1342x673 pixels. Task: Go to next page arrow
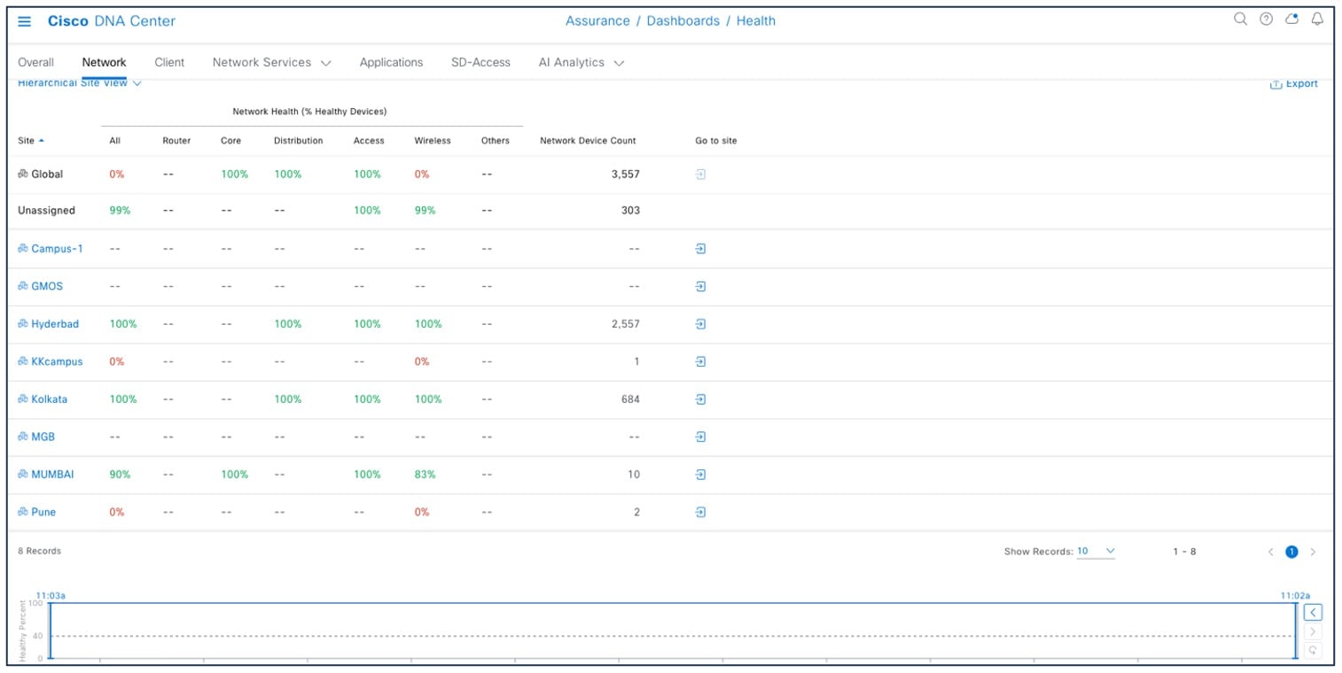pos(1313,552)
